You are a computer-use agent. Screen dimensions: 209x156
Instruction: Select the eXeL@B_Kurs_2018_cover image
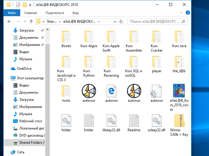click(x=179, y=98)
